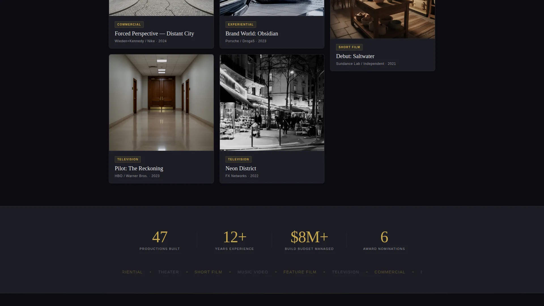The width and height of the screenshot is (544, 306).
Task: Click the $8M+ budget figure
Action: [309, 237]
